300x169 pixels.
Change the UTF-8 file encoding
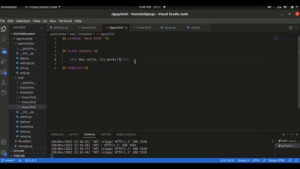[x=256, y=161]
